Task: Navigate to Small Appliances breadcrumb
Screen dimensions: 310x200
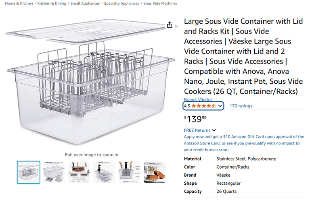Action: click(x=85, y=3)
